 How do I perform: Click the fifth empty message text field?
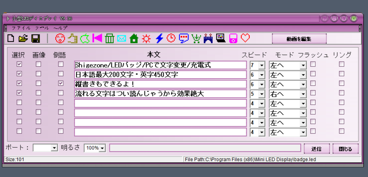coord(160,104)
